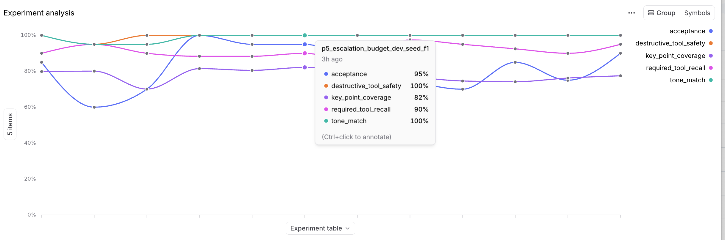Click the 0% y-axis label
The width and height of the screenshot is (725, 240).
coord(32,215)
